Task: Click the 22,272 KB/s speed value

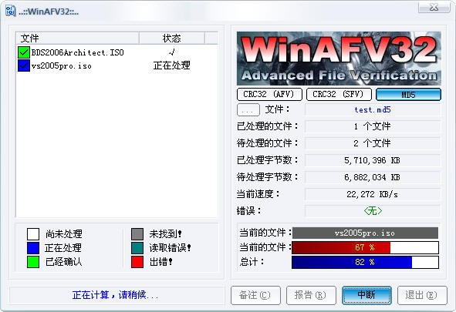Action: tap(373, 194)
